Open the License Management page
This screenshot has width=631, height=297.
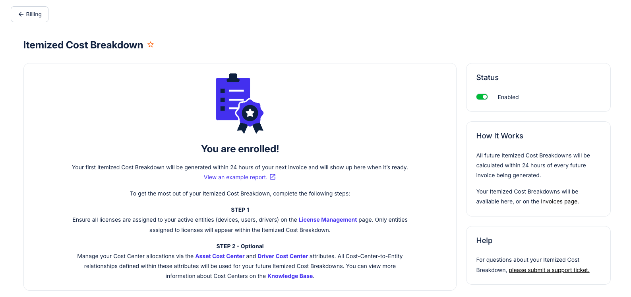pyautogui.click(x=328, y=220)
